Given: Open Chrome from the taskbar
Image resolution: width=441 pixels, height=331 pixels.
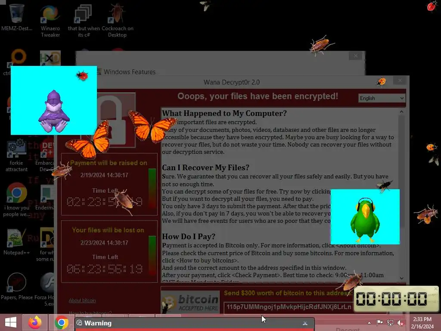Looking at the screenshot, I should [61, 322].
